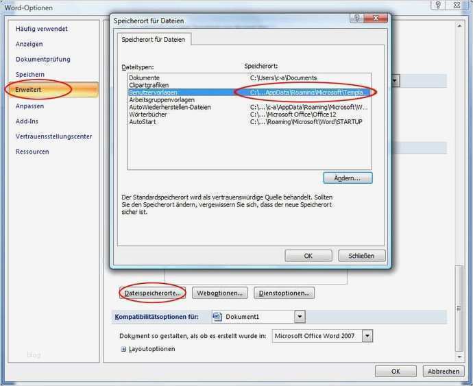Click C:\Users\c-a\Documents path entry

[283, 78]
